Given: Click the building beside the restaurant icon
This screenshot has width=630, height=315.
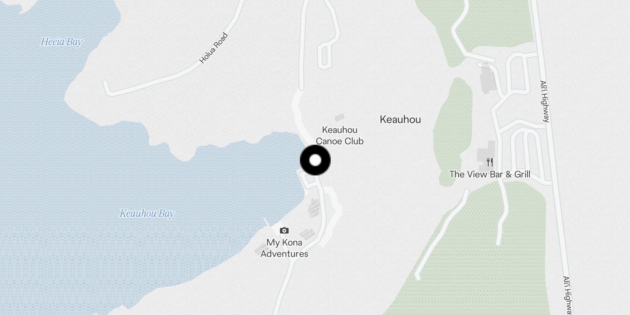Looking at the screenshot, I should [484, 152].
